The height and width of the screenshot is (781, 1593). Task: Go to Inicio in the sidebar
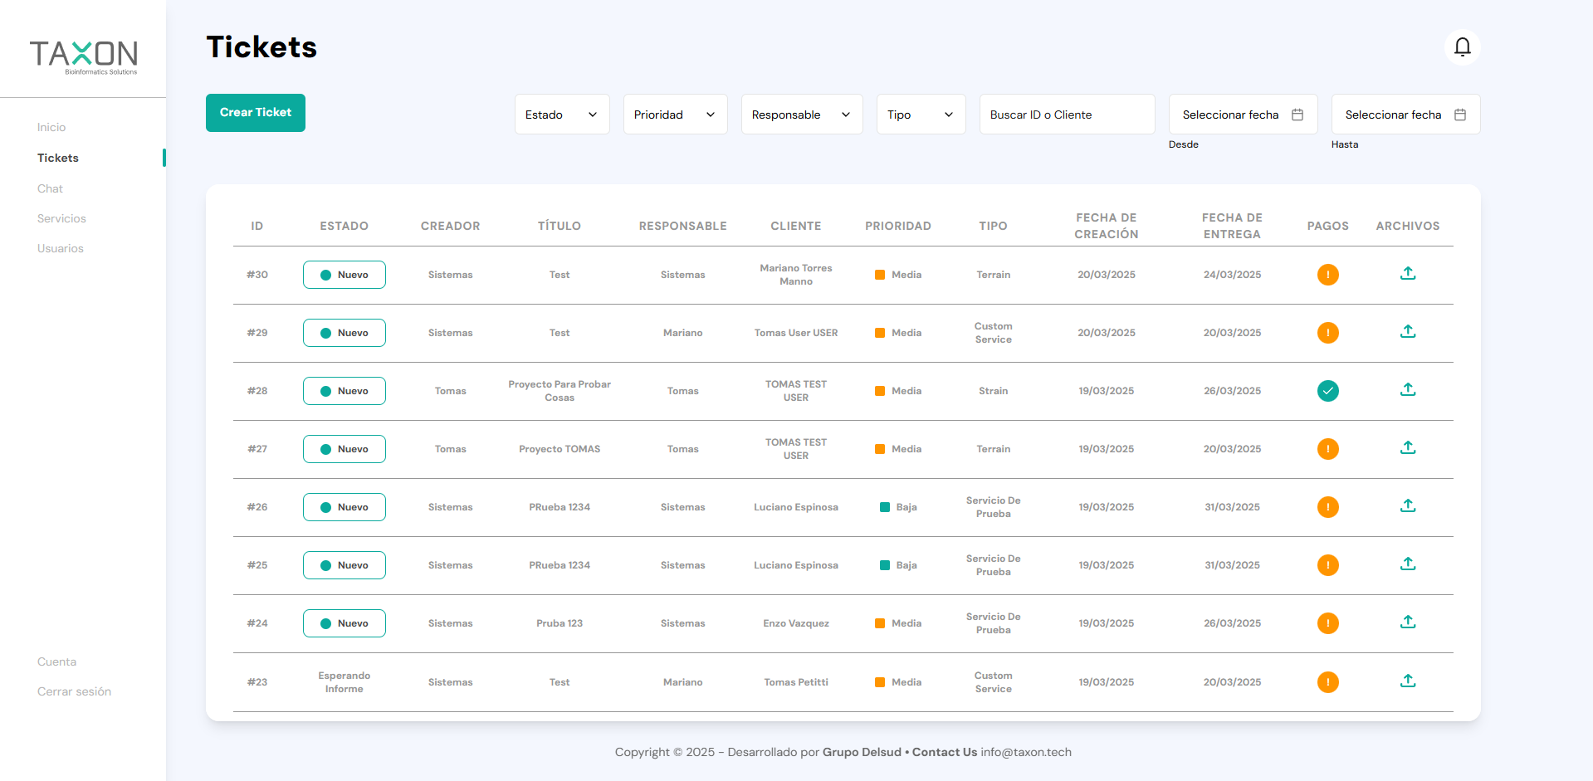coord(51,127)
